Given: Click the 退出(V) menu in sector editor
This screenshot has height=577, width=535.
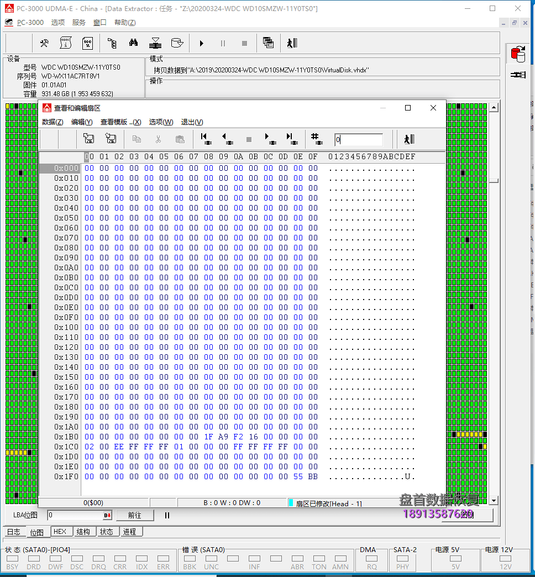Looking at the screenshot, I should [x=192, y=122].
